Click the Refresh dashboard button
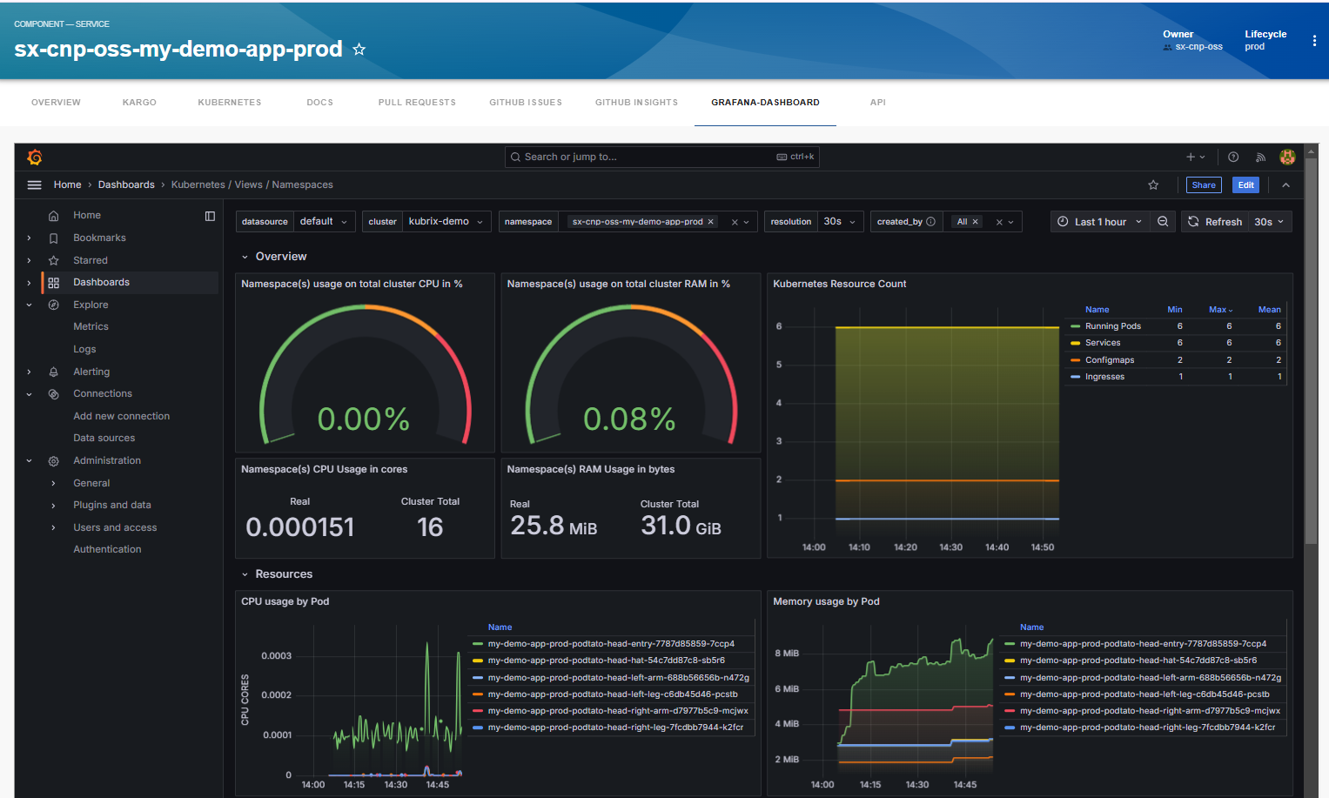Screen dimensions: 1329x798 click(1214, 222)
